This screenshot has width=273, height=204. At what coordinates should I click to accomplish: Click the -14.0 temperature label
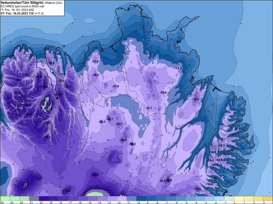tap(209, 184)
